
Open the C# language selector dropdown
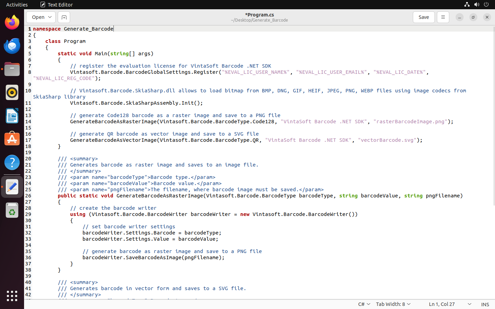(364, 304)
